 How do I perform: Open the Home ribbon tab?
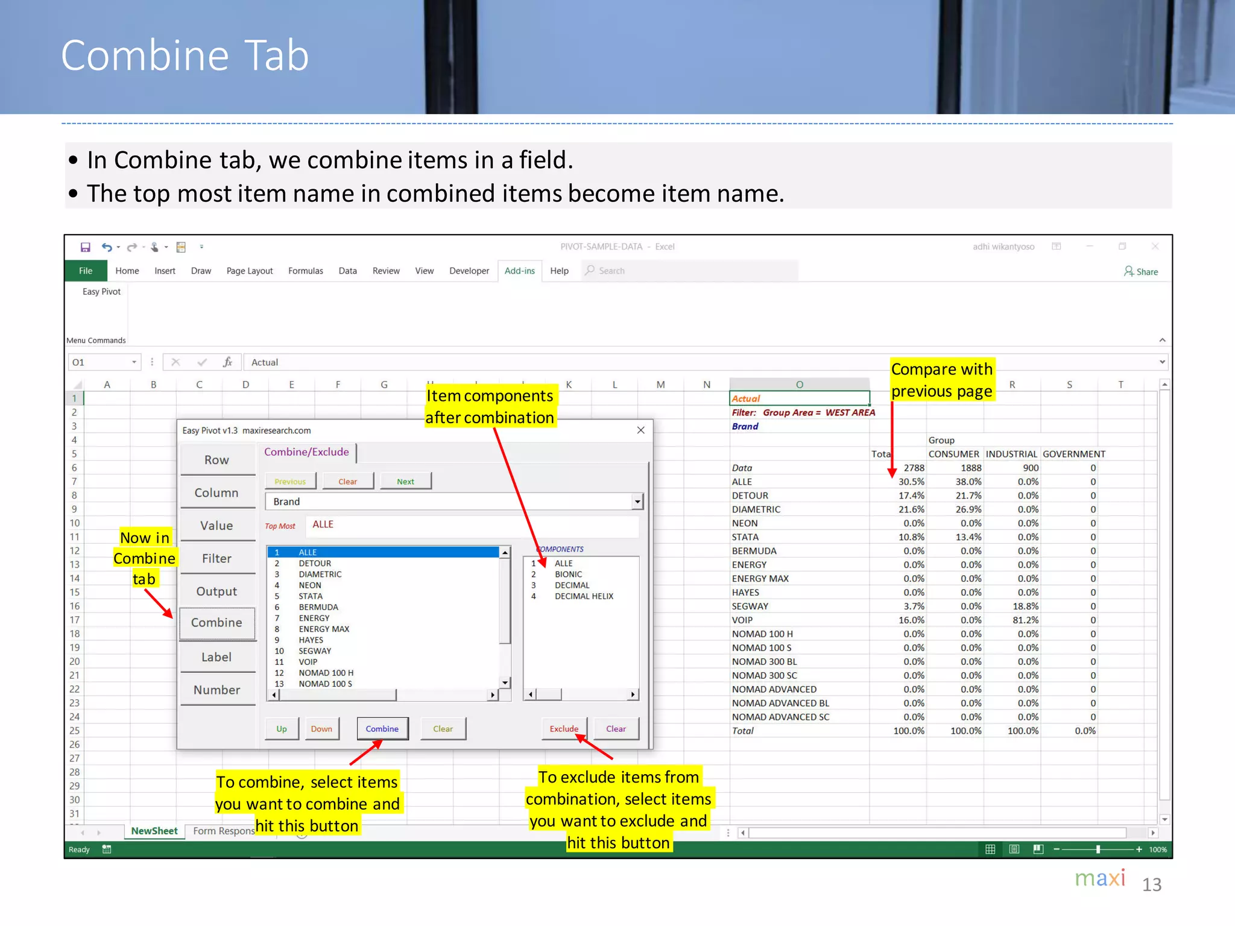127,271
